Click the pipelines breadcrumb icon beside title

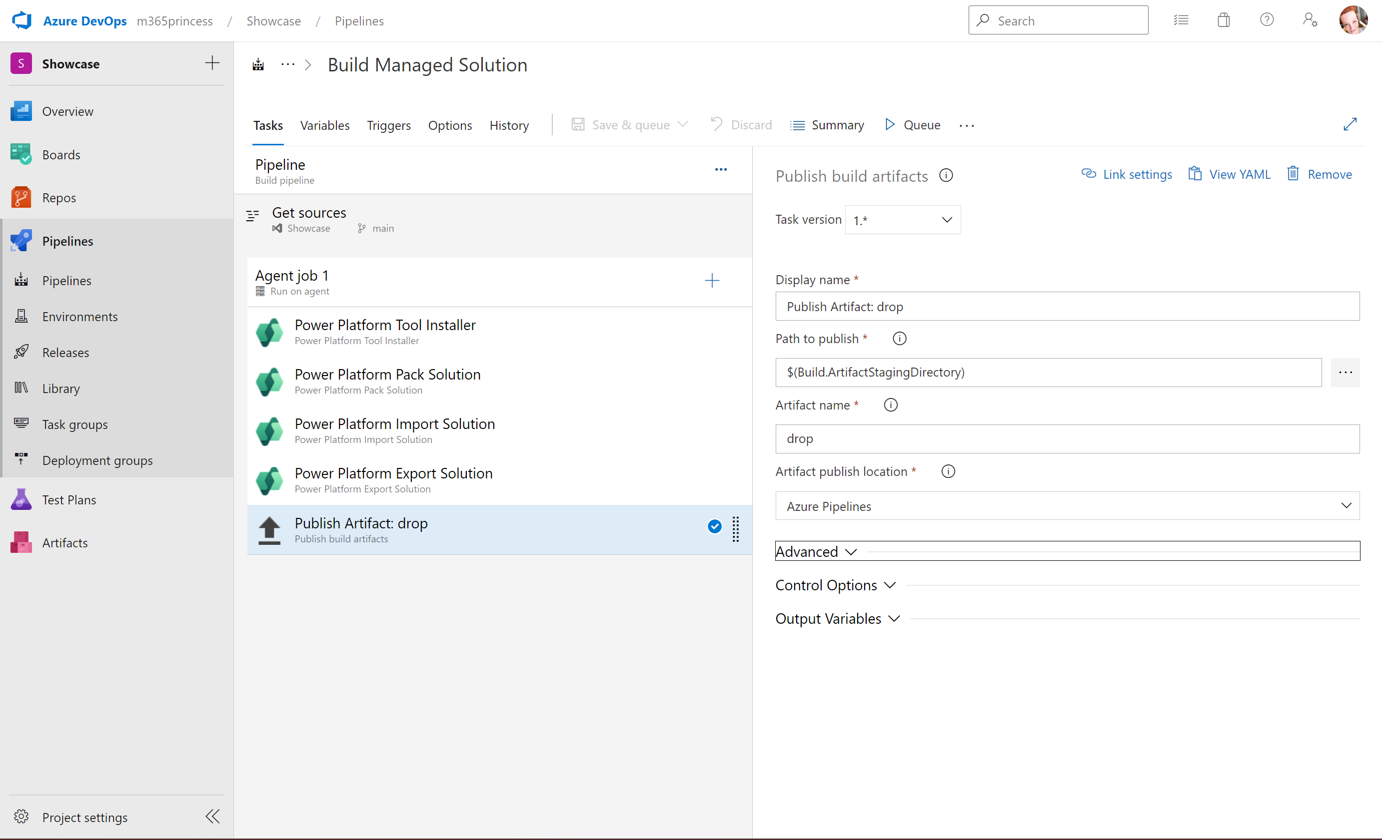click(258, 65)
